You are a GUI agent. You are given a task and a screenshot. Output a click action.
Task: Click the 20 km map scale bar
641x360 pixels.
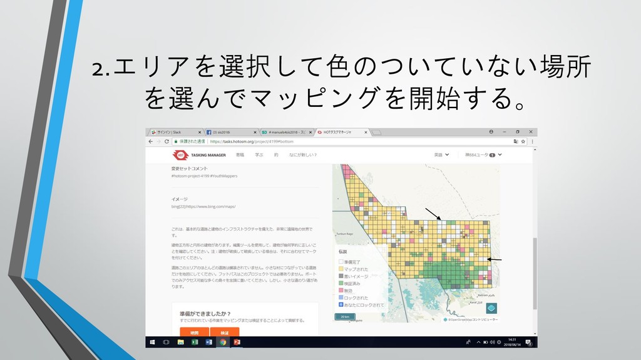click(x=345, y=317)
